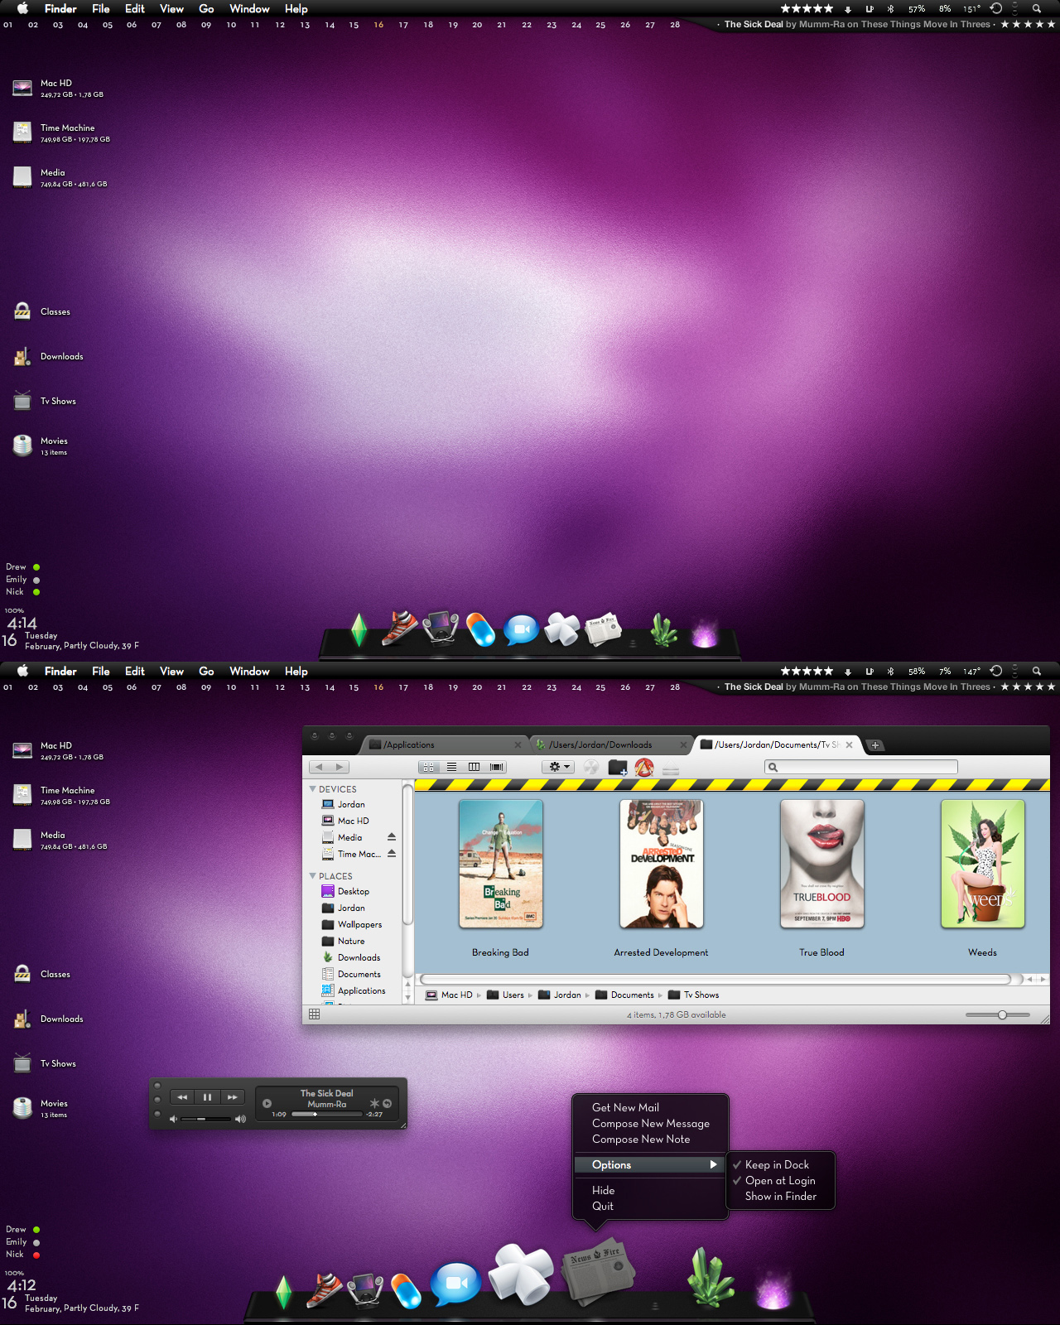
Task: Select the Arrested Development poster
Action: tap(662, 864)
